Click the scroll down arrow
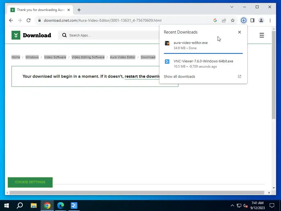Viewport: 281px width, 211px height. coord(274,188)
